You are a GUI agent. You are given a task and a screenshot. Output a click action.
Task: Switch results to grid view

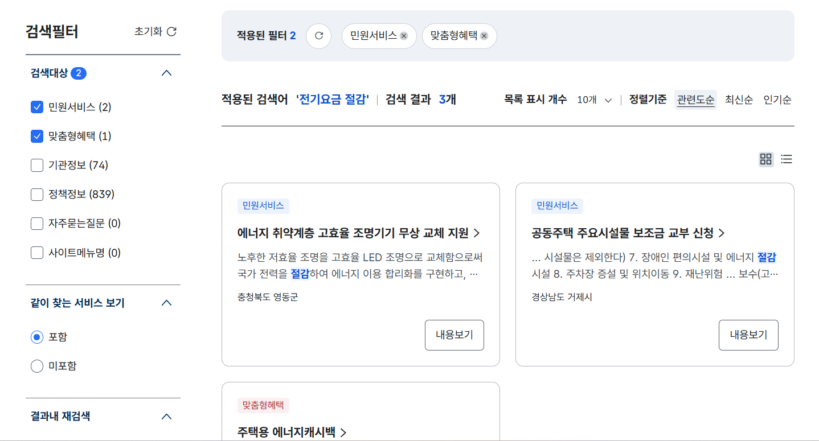tap(766, 159)
